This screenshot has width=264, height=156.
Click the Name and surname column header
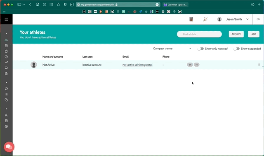tap(53, 57)
